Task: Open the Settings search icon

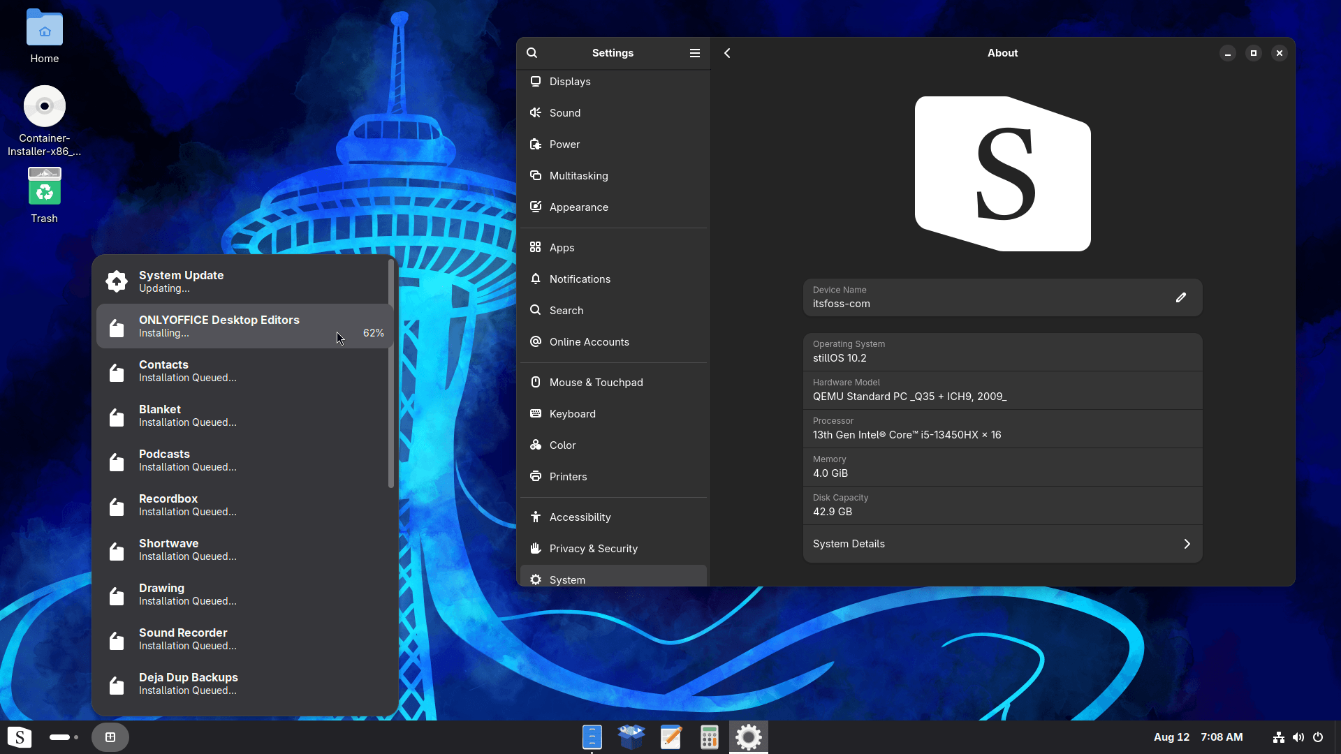Action: (532, 53)
